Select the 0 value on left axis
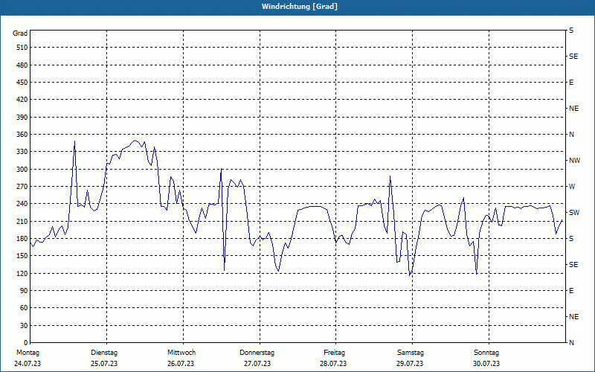Viewport: 595px width, 372px height. (x=26, y=343)
